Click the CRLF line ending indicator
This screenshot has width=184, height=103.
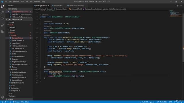[170, 102]
